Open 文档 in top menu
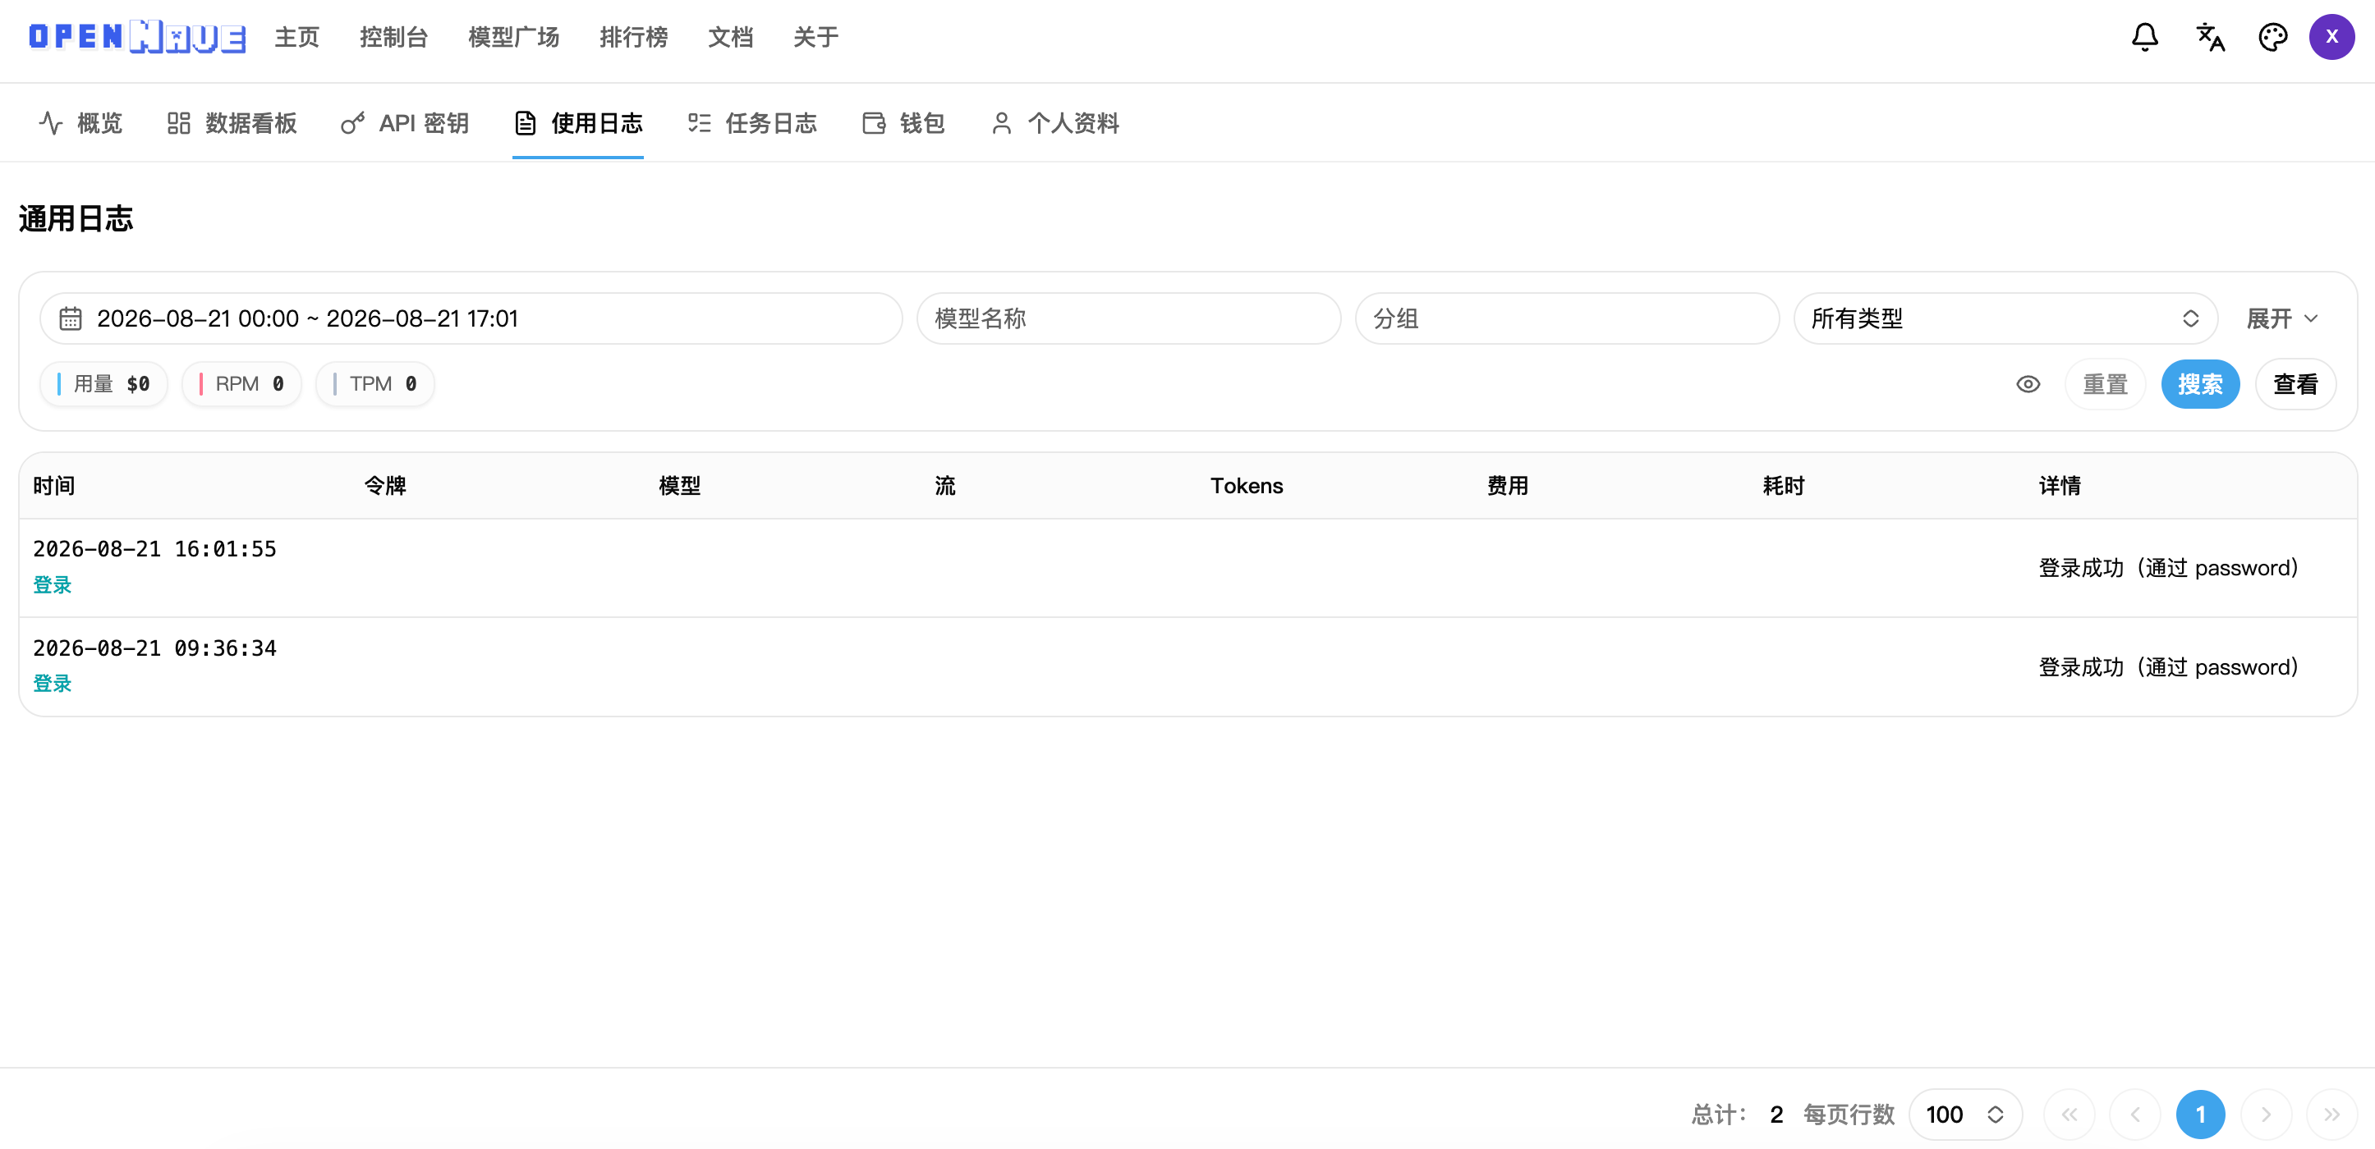 (730, 37)
